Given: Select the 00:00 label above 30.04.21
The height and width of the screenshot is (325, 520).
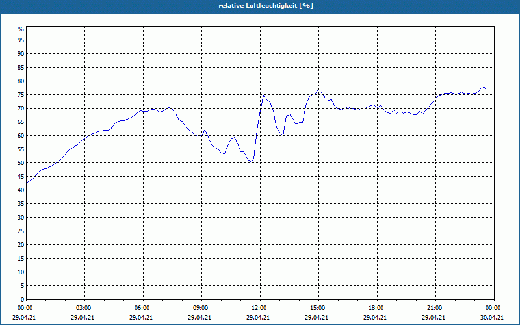Looking at the screenshot, I should 494,308.
